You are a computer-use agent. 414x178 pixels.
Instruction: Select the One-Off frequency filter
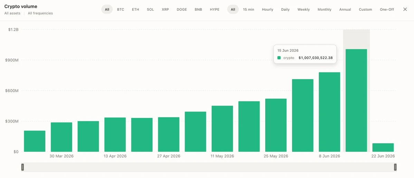[x=387, y=9]
